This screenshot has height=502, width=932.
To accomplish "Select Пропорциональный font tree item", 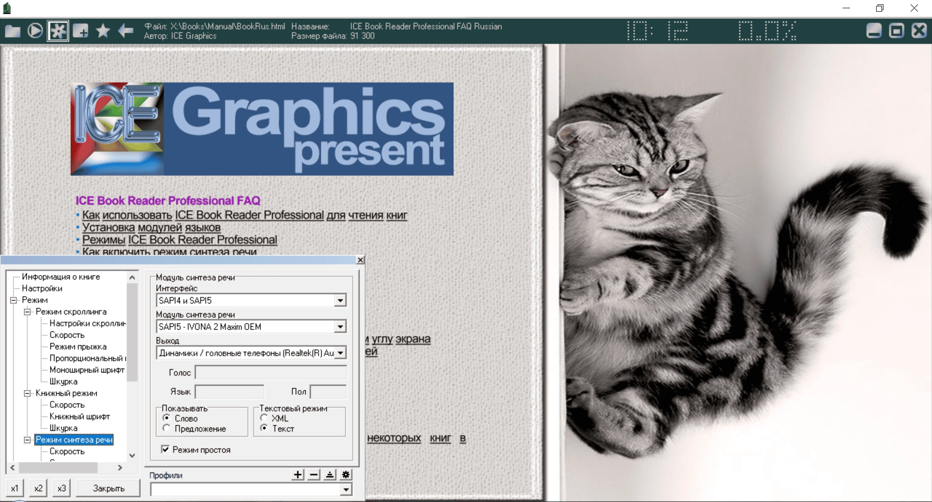I will coord(87,358).
